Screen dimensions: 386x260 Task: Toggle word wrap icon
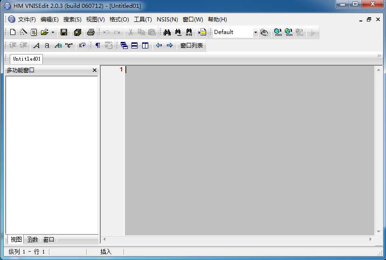82,45
